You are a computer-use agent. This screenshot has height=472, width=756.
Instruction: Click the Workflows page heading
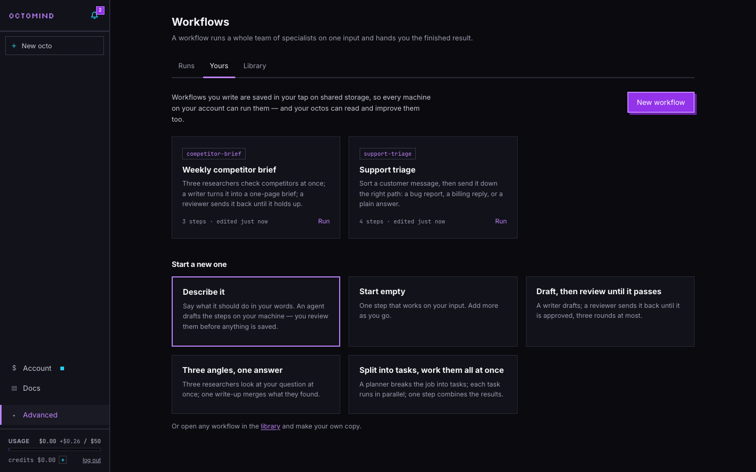[201, 22]
